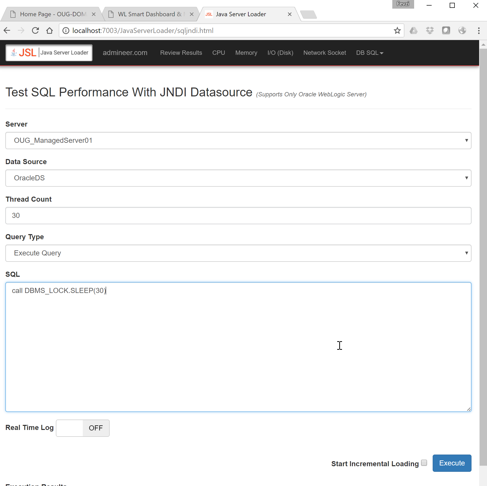The width and height of the screenshot is (487, 486).
Task: Open the Dropbox extension icon
Action: click(x=430, y=31)
